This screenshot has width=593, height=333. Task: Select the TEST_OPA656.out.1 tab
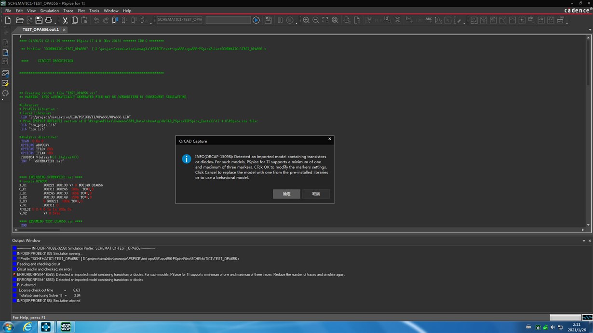click(40, 30)
